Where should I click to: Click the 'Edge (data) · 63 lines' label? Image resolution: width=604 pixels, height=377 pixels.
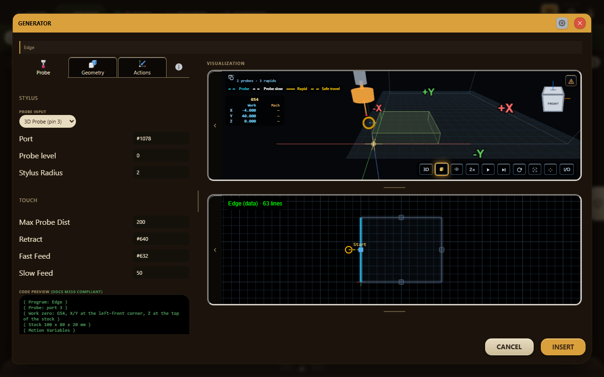coord(255,204)
